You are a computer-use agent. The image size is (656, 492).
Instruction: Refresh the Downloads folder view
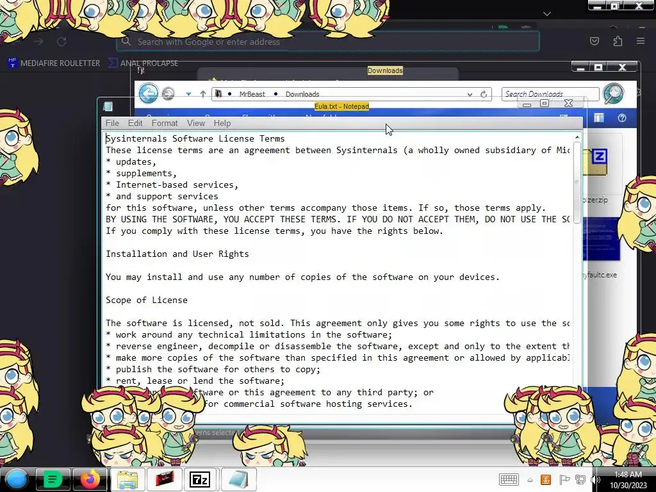click(x=484, y=95)
